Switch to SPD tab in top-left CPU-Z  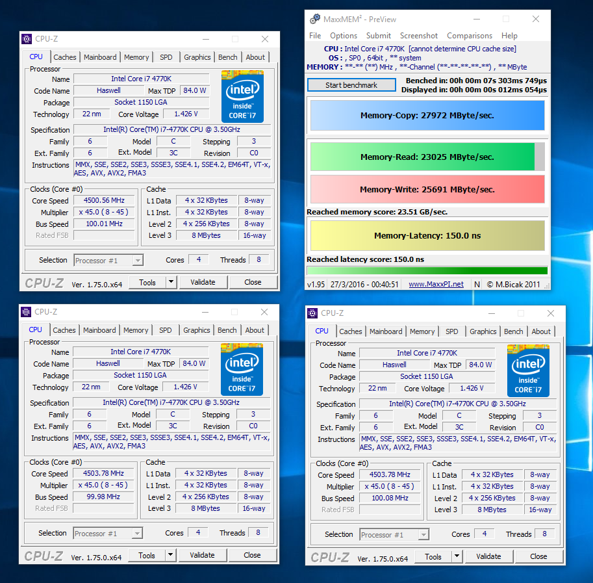(x=166, y=57)
